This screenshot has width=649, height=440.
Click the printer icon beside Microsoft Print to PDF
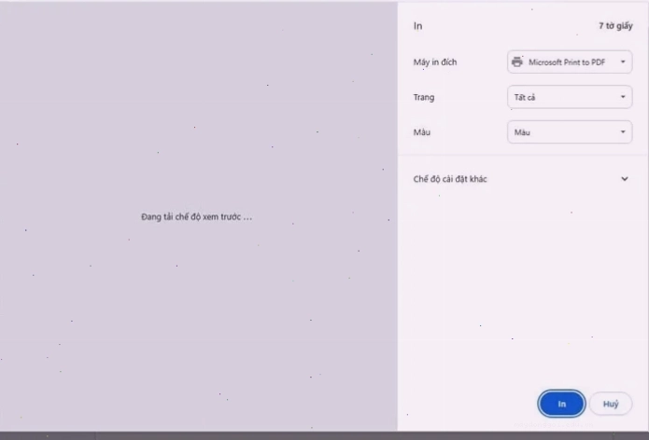517,62
